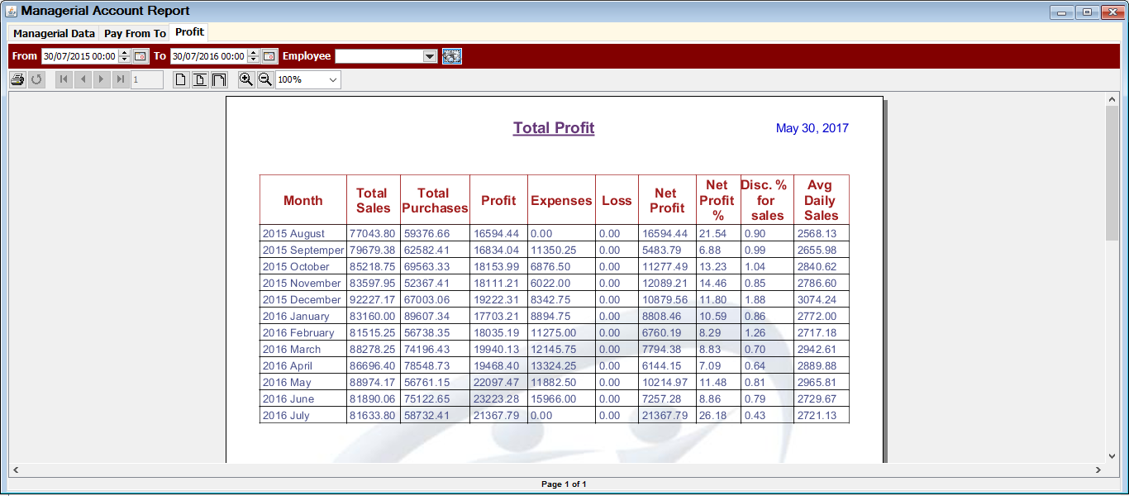Image resolution: width=1129 pixels, height=496 pixels.
Task: Click avg daily sales 3074.24
Action: (817, 300)
